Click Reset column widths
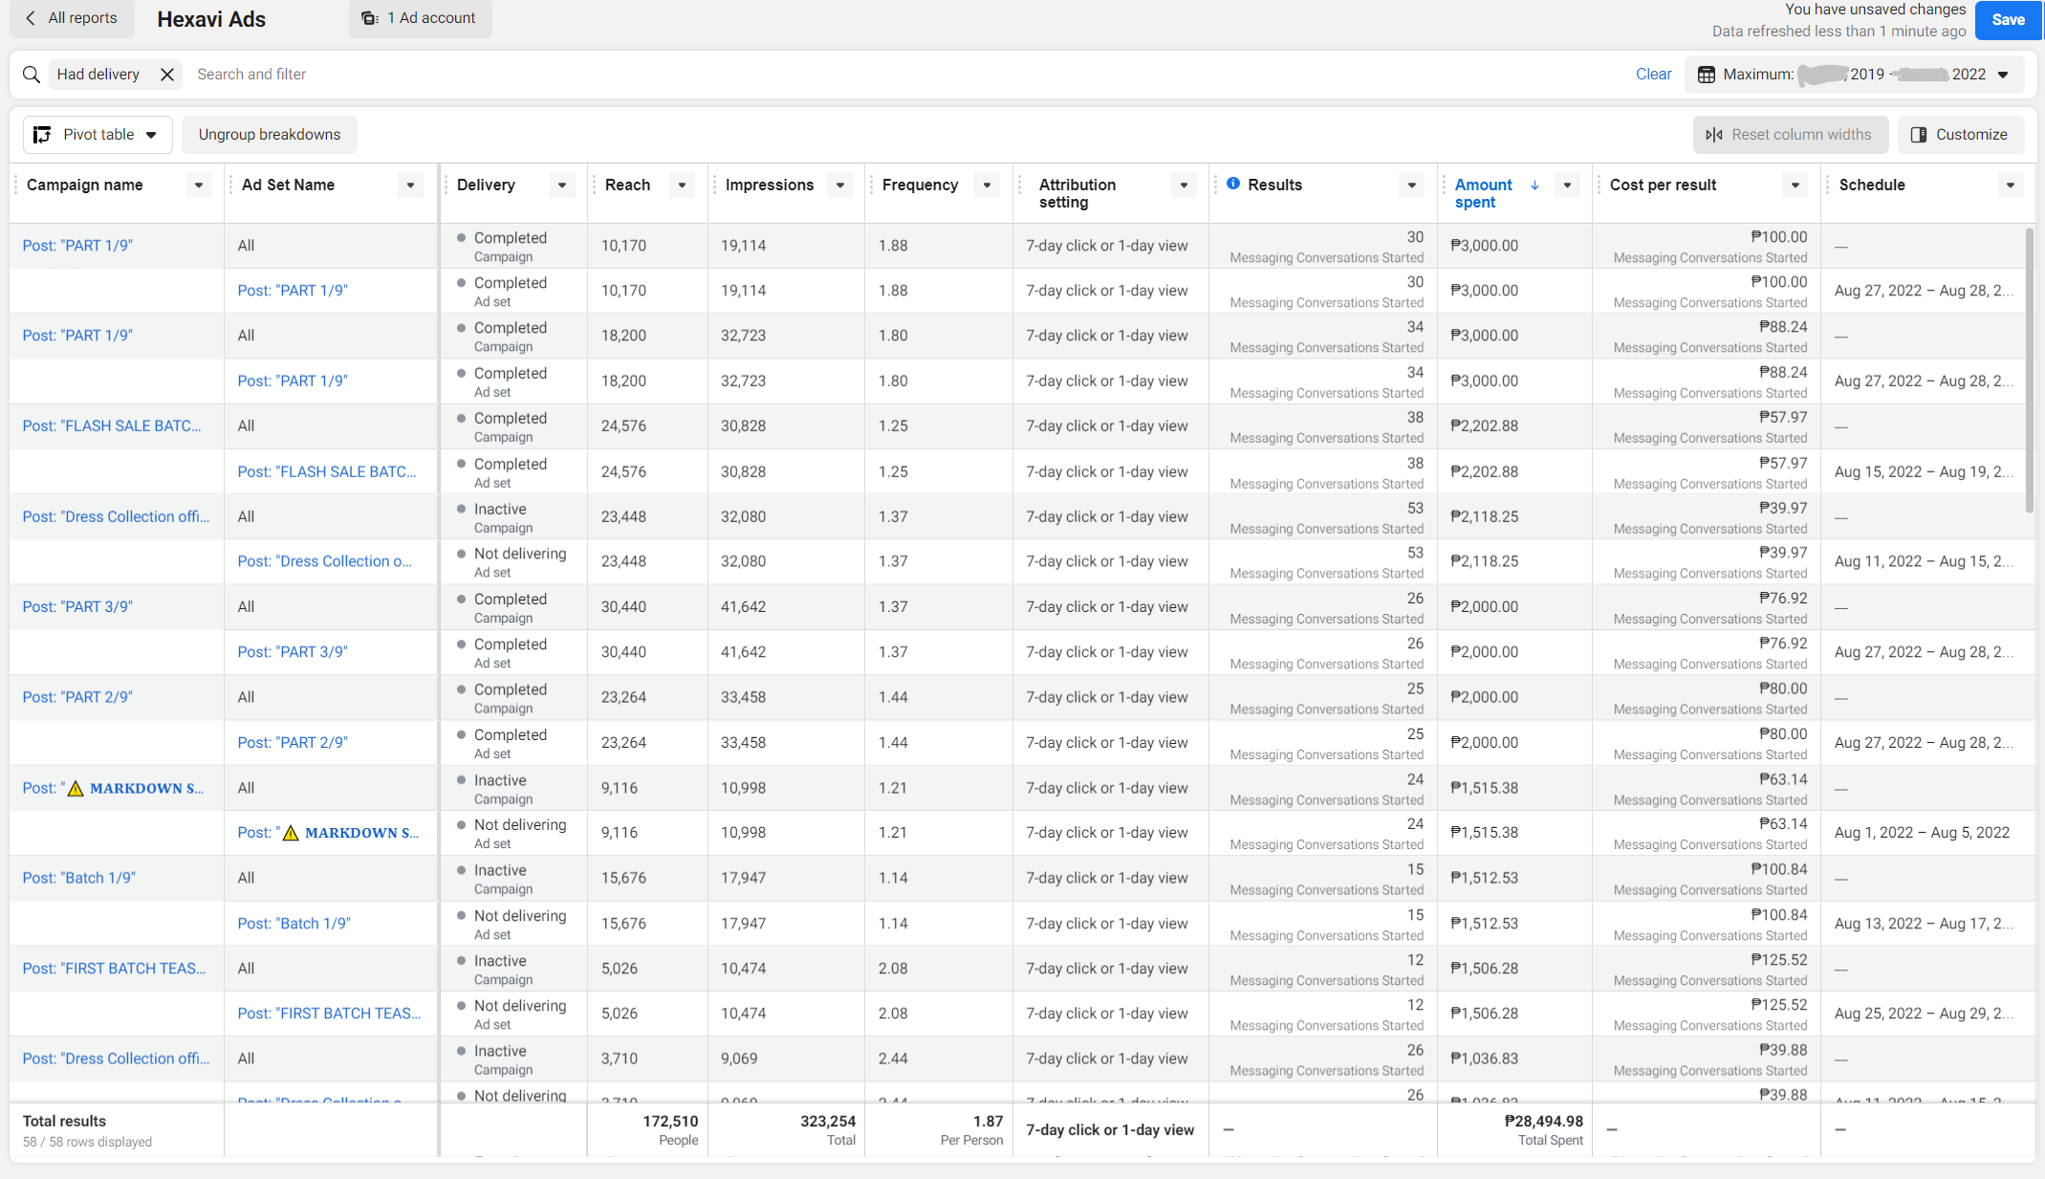This screenshot has height=1179, width=2045. tap(1790, 135)
